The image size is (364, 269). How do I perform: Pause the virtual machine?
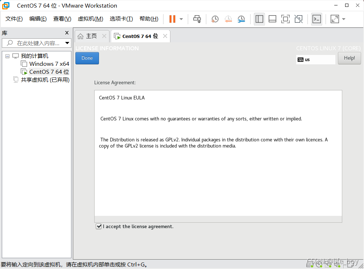pos(172,19)
